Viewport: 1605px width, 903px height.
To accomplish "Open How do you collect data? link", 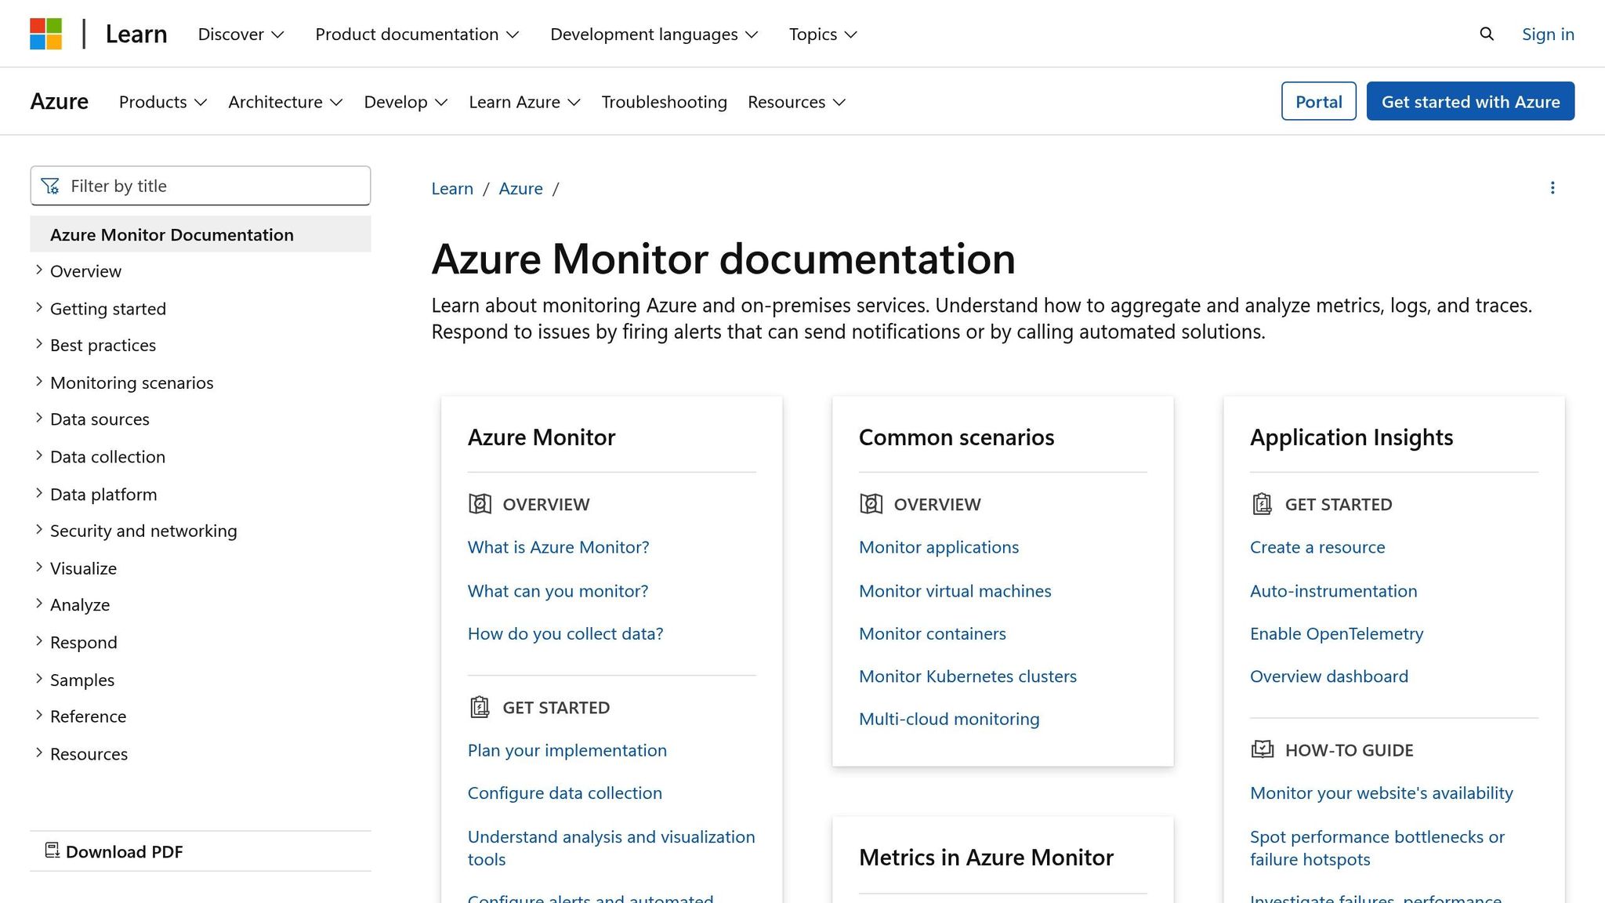I will [566, 633].
